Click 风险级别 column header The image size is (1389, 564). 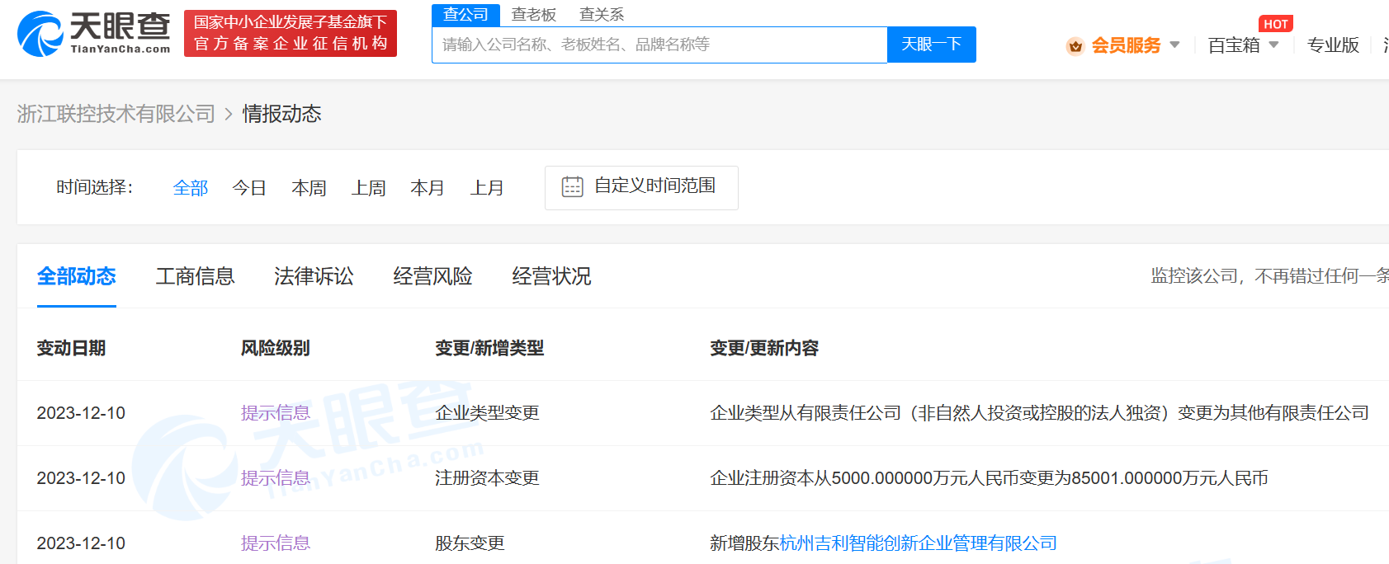[x=276, y=348]
